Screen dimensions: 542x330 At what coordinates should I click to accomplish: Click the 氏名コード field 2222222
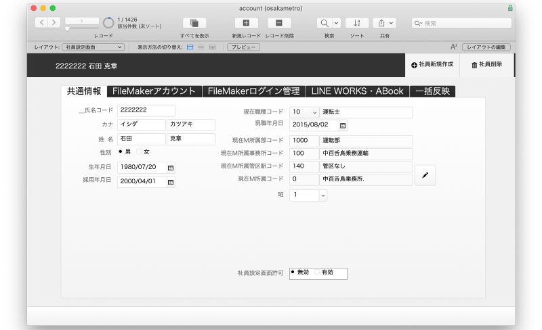pyautogui.click(x=146, y=110)
